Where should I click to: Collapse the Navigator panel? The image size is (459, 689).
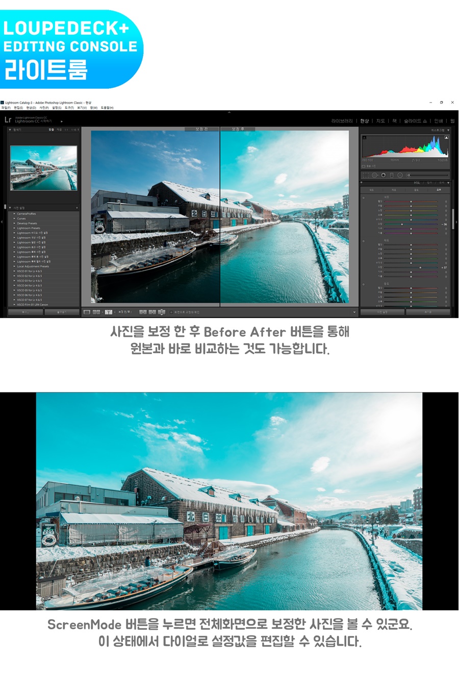click(x=10, y=130)
